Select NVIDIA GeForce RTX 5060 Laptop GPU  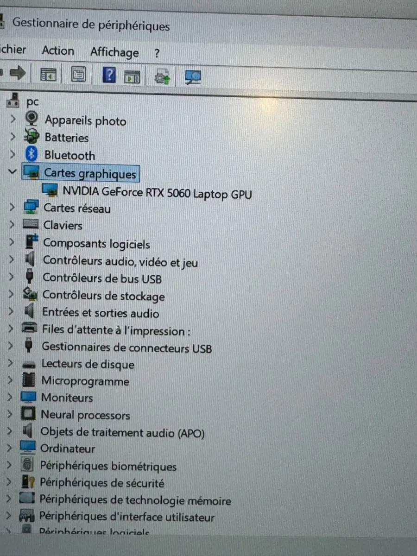(157, 192)
